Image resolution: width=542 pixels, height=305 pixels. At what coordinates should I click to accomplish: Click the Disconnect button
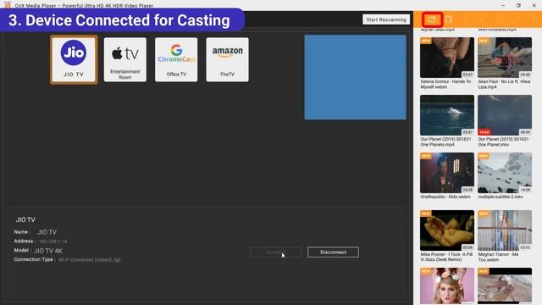tap(333, 252)
